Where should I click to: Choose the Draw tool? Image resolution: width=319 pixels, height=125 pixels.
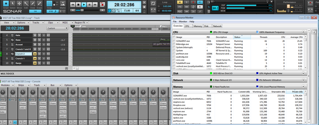point(33,4)
